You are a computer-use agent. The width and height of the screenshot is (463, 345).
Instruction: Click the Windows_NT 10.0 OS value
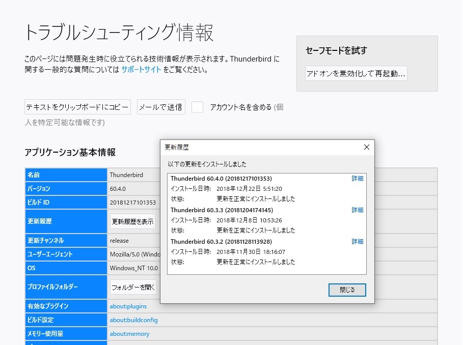[x=134, y=268]
